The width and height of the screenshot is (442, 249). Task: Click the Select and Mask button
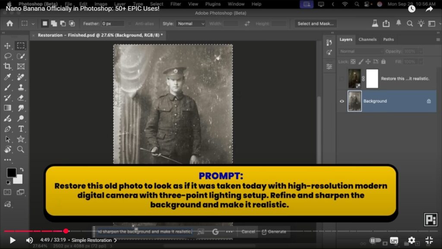[x=316, y=24]
